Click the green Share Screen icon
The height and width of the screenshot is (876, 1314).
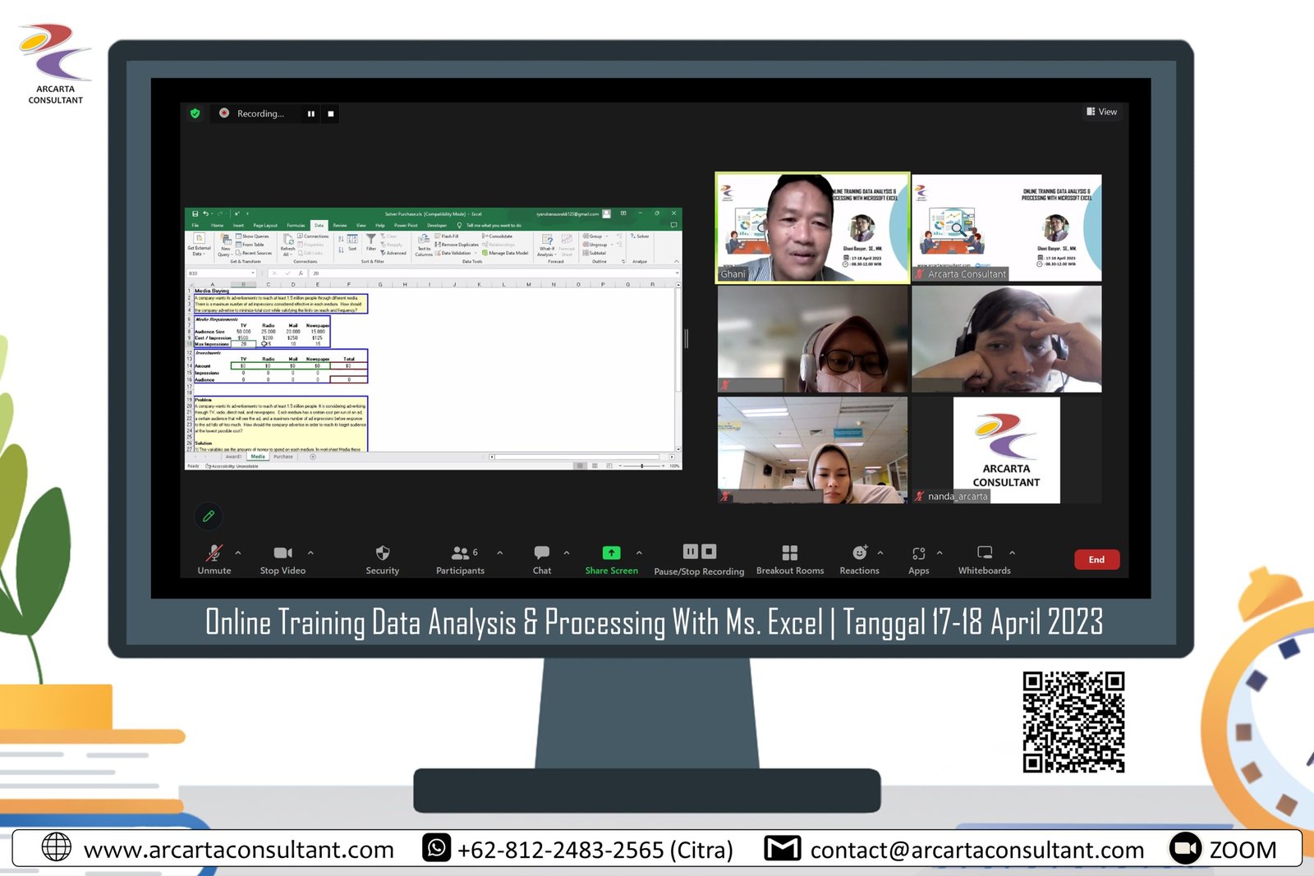[611, 553]
